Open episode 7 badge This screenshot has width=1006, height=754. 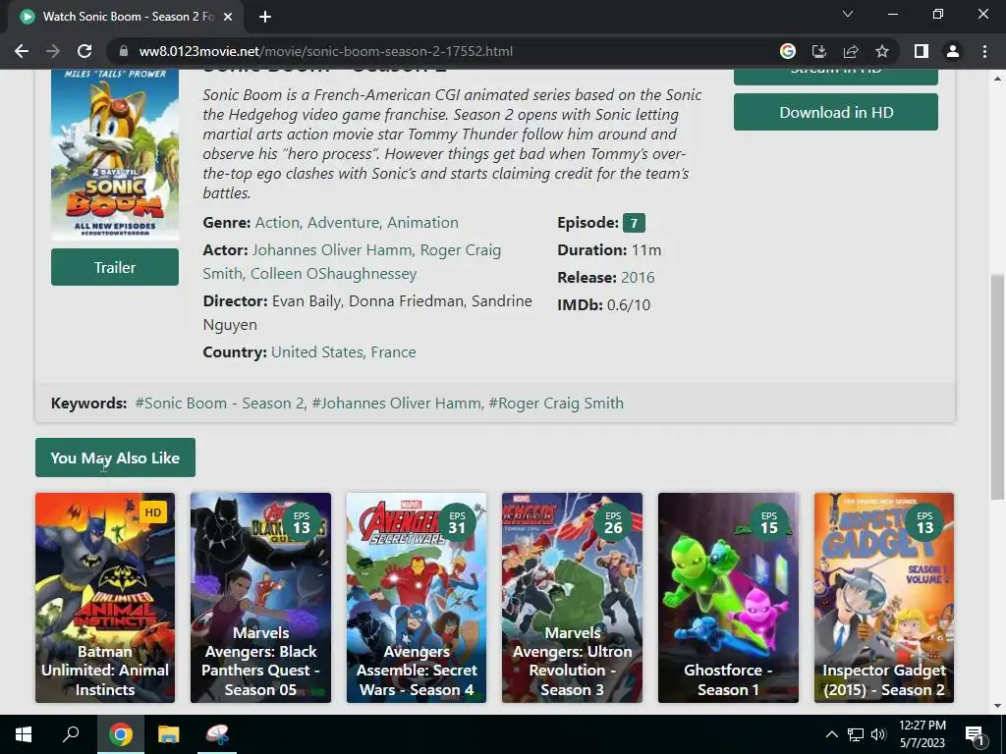coord(634,223)
